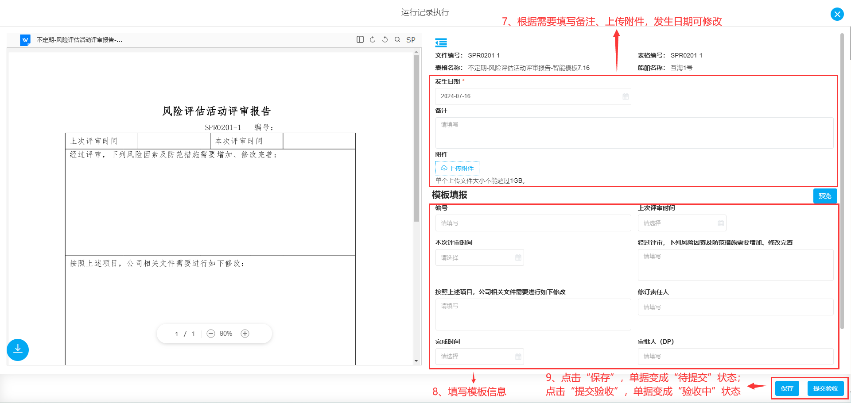
Task: Open the 本次评审时间 date picker
Action: pyautogui.click(x=479, y=257)
